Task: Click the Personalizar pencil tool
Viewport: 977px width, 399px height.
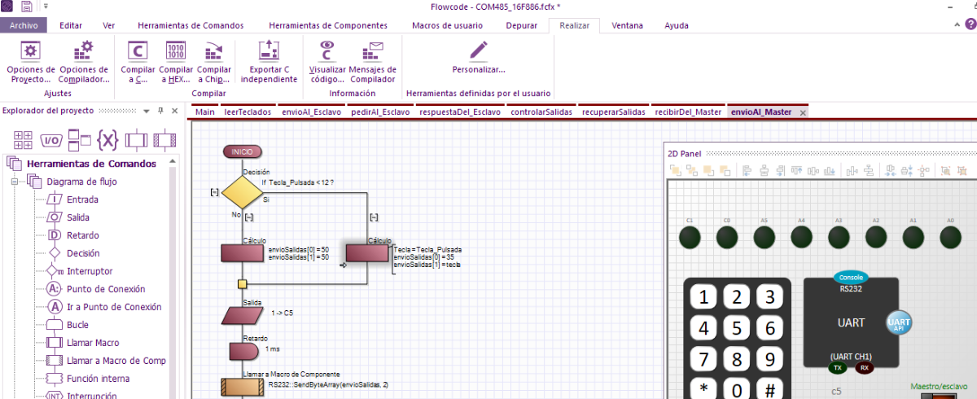Action: point(479,57)
